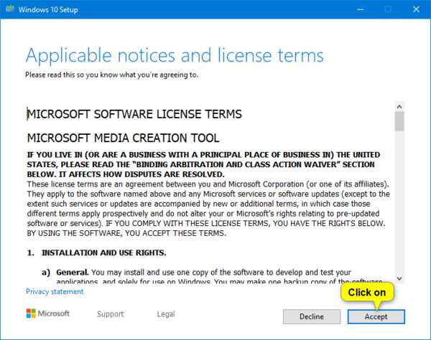The height and width of the screenshot is (340, 431).
Task: Accept the license terms
Action: point(376,316)
